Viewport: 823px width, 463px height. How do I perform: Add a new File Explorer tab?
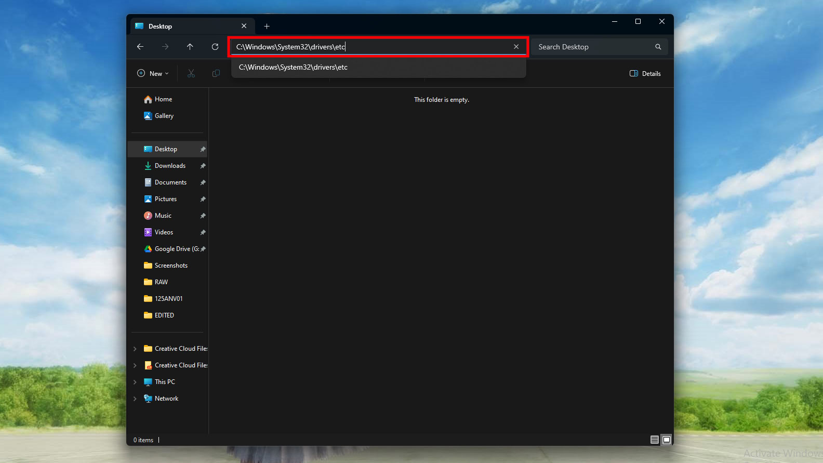click(x=267, y=26)
